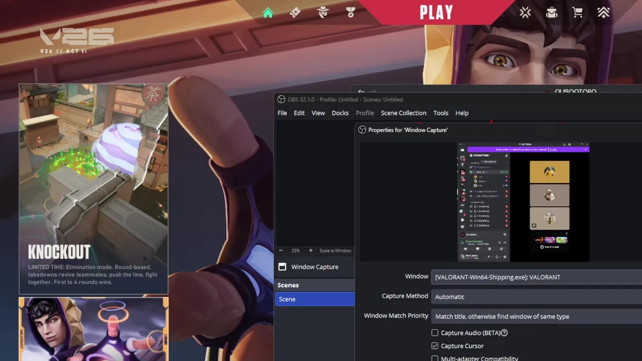Uncheck the Capture Cursor checkbox
The image size is (642, 361).
pyautogui.click(x=435, y=346)
